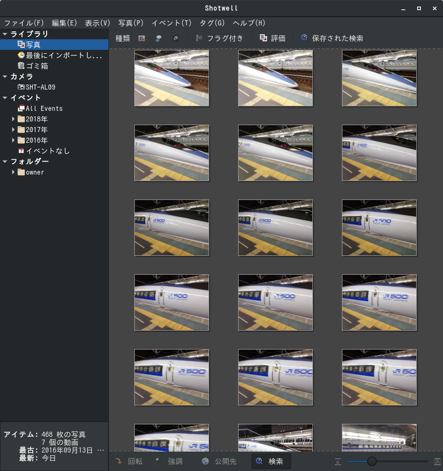Click the 写真 library photos icon
Screen dimensions: 443x471
click(21, 44)
